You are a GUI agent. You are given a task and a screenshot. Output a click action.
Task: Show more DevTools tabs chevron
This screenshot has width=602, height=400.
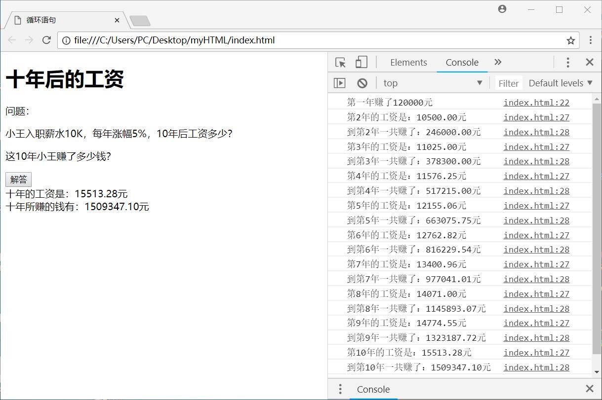pyautogui.click(x=498, y=62)
